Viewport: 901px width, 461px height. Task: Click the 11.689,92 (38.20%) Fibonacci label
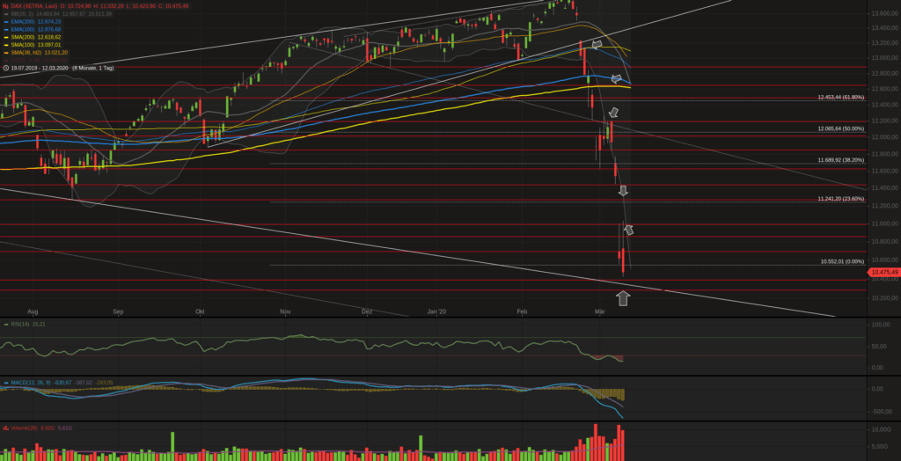[840, 160]
